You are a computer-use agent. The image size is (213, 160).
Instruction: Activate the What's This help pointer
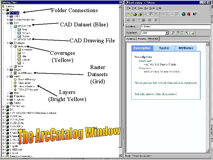coord(195,14)
